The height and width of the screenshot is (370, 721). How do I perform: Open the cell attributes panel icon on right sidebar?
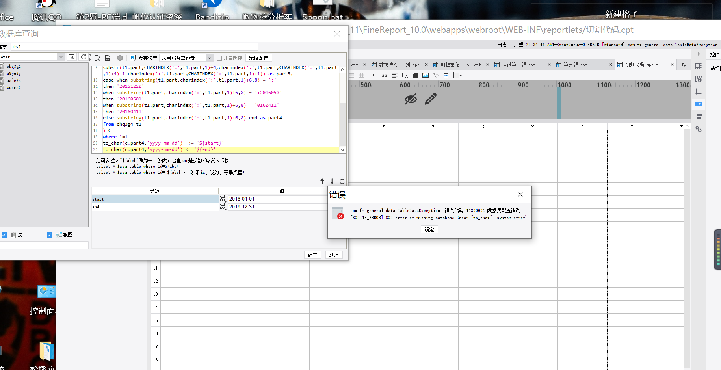(699, 66)
